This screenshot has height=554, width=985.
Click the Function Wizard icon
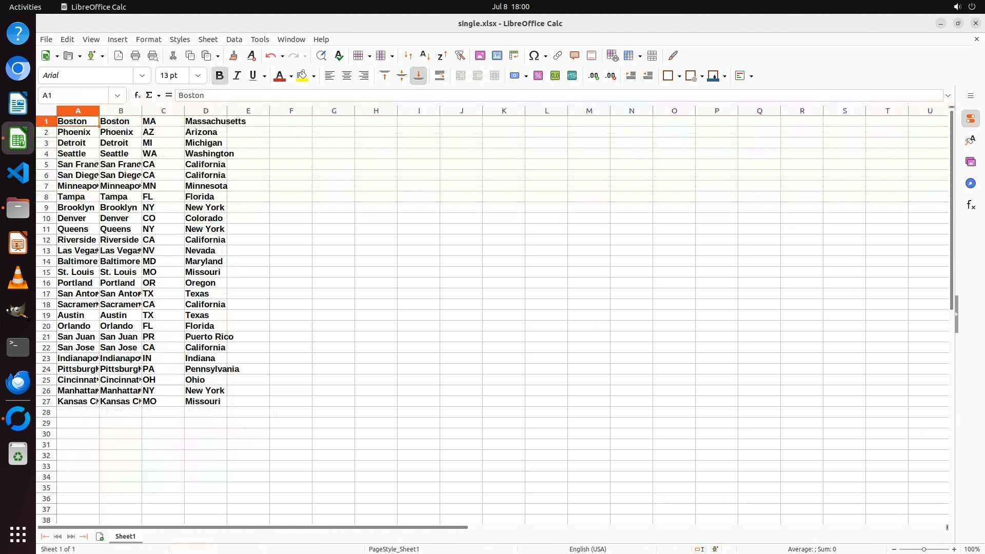pyautogui.click(x=137, y=95)
